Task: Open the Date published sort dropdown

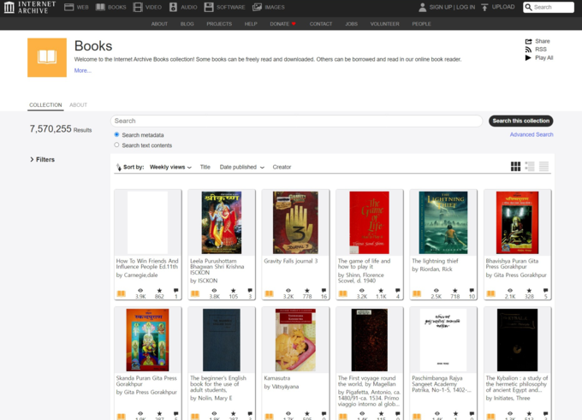Action: [x=241, y=168]
